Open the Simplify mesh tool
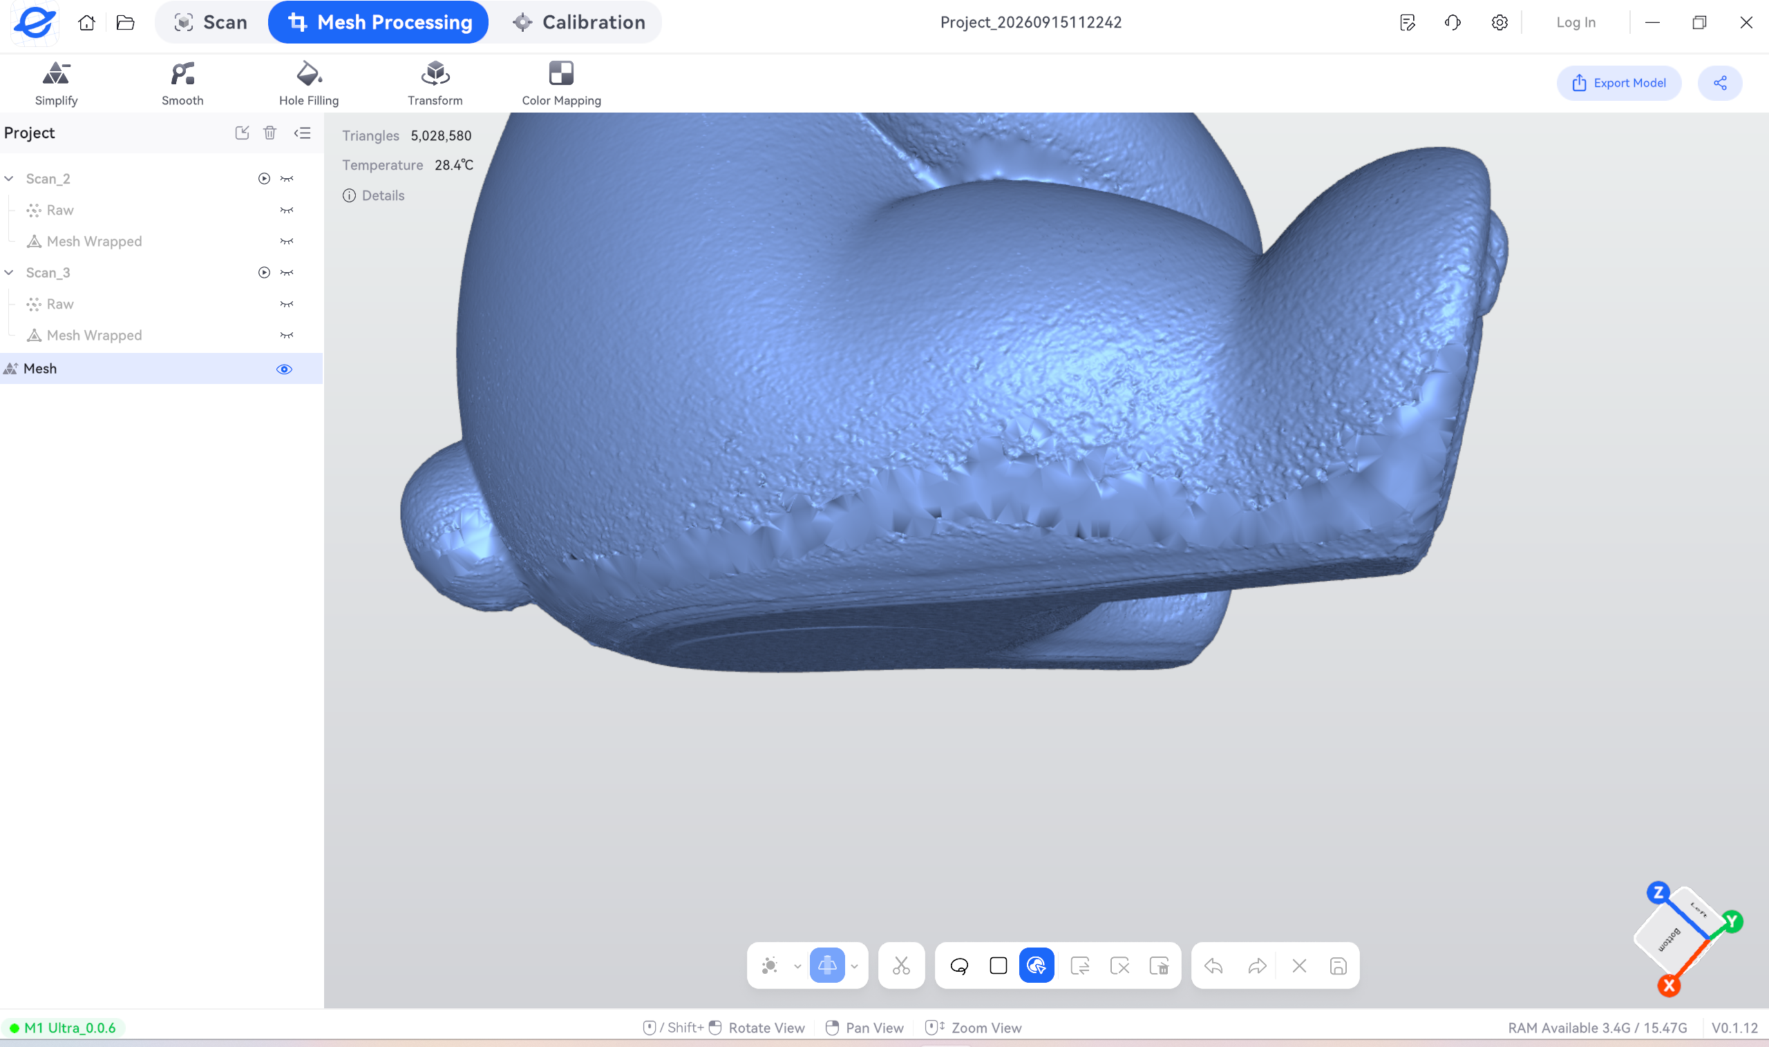Screen dimensions: 1769x1047 [57, 84]
